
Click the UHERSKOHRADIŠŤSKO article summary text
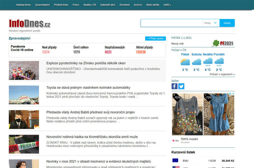(x=103, y=70)
